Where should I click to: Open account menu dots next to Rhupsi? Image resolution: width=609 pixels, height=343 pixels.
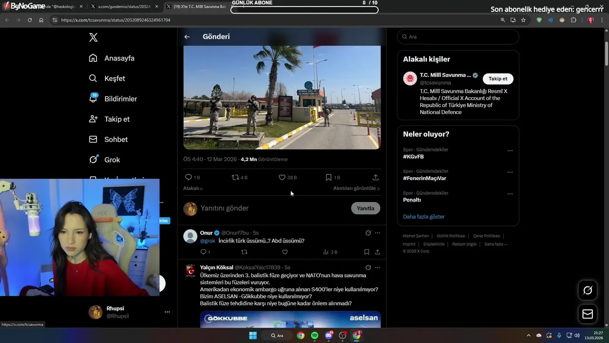pos(167,312)
